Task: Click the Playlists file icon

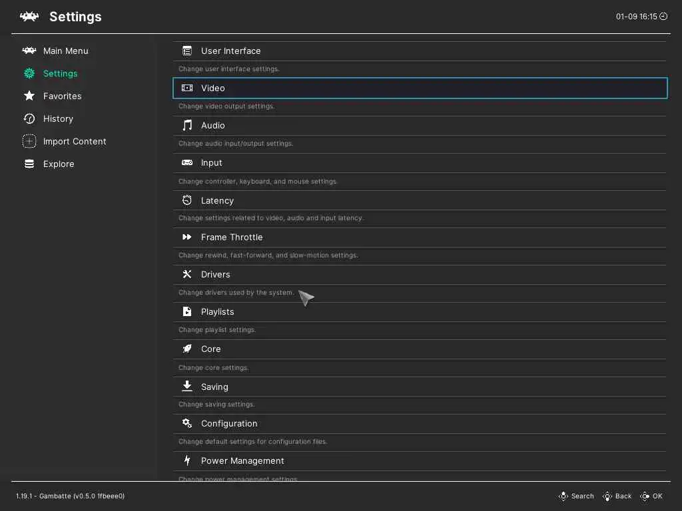Action: click(x=187, y=311)
